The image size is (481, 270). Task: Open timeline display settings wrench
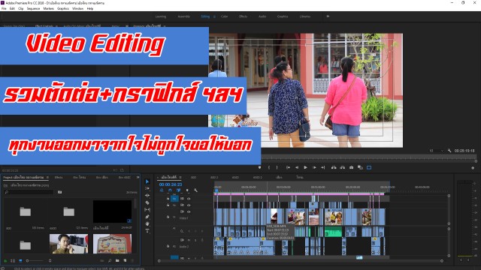(x=195, y=190)
